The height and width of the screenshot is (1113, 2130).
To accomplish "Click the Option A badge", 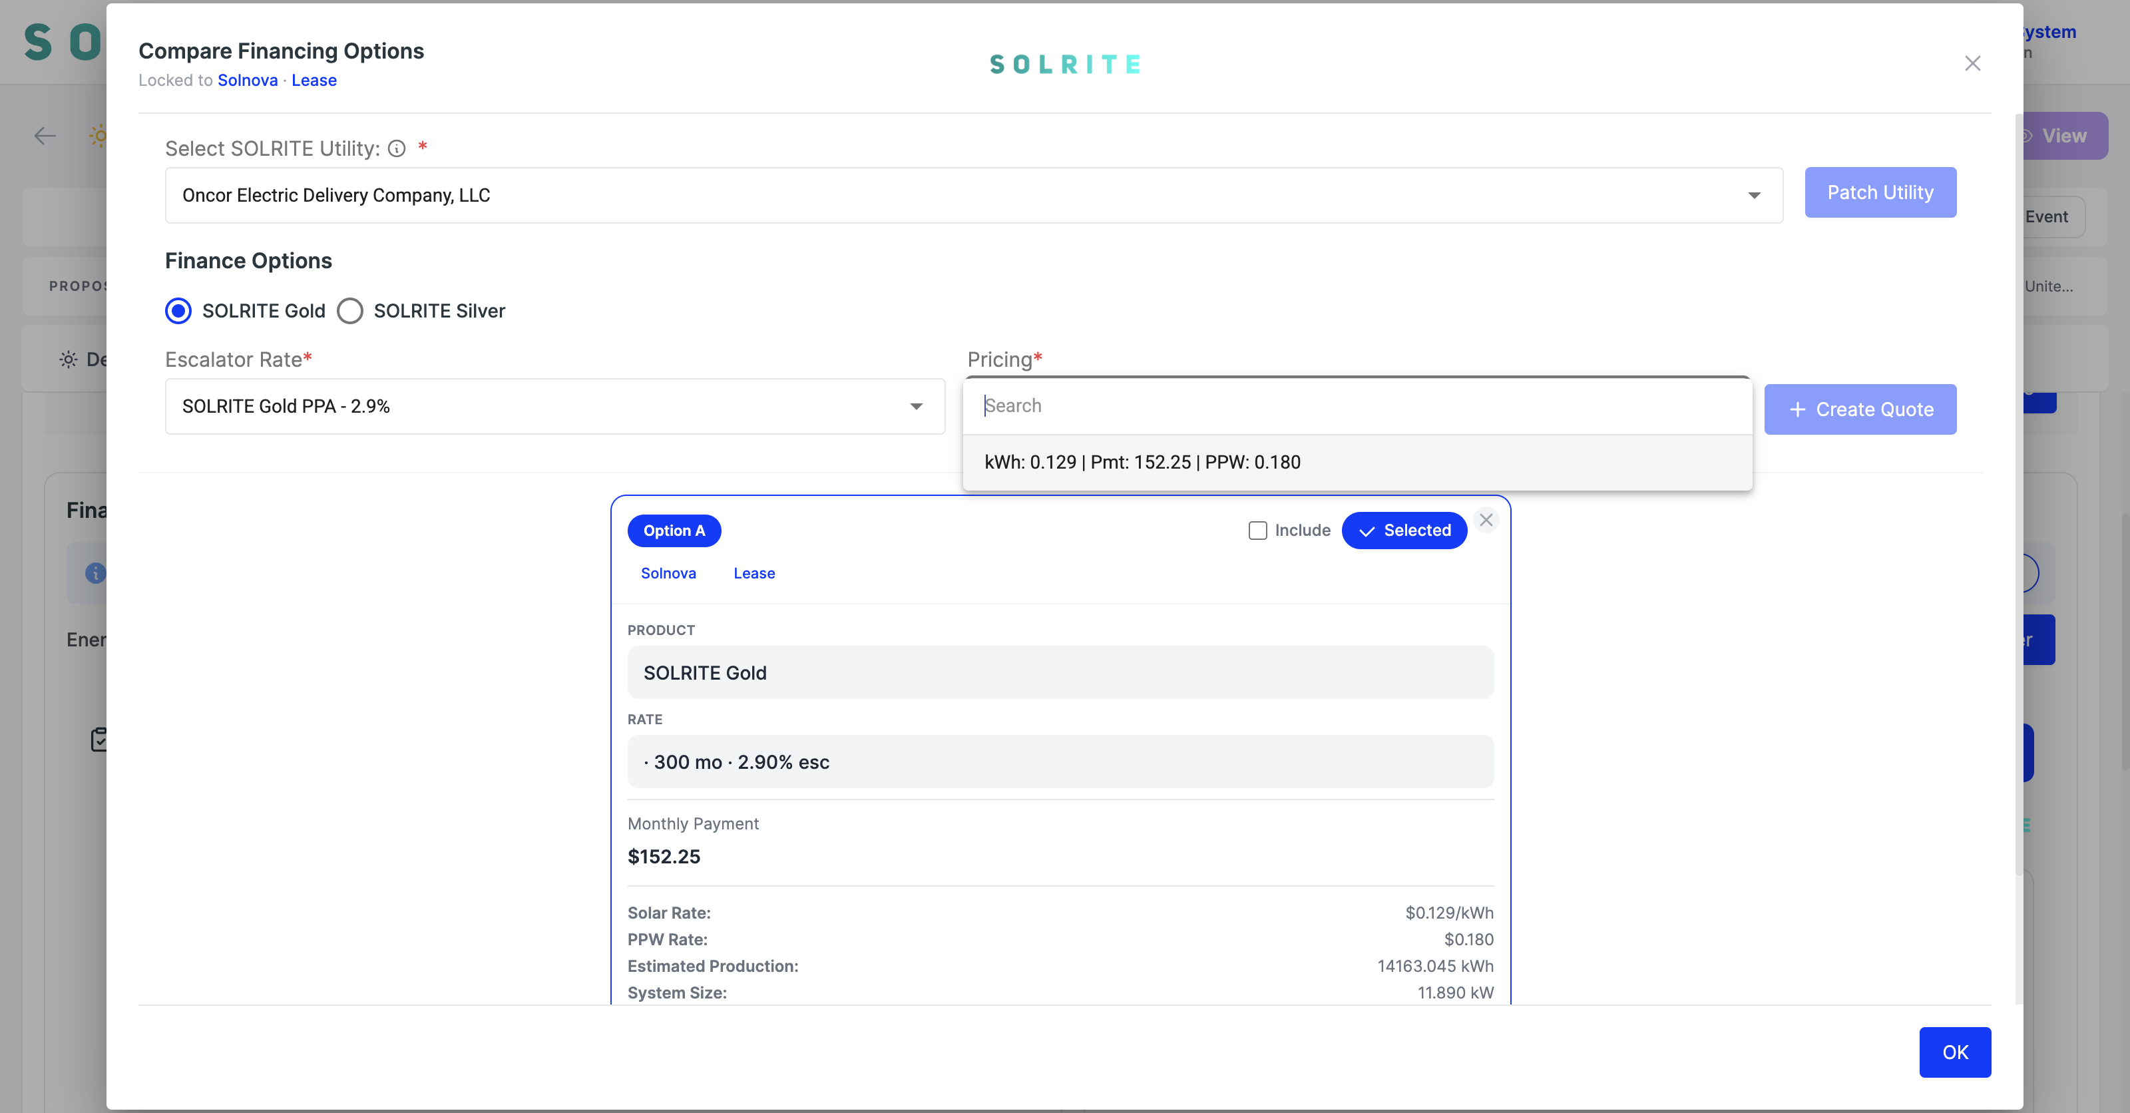I will click(x=674, y=531).
